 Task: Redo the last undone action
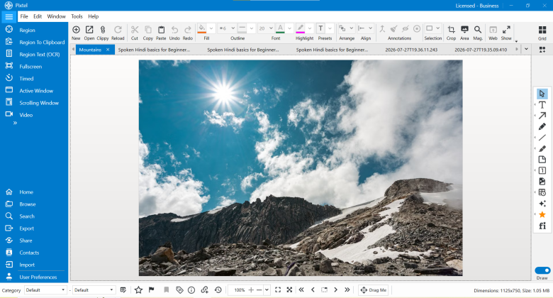tap(188, 33)
